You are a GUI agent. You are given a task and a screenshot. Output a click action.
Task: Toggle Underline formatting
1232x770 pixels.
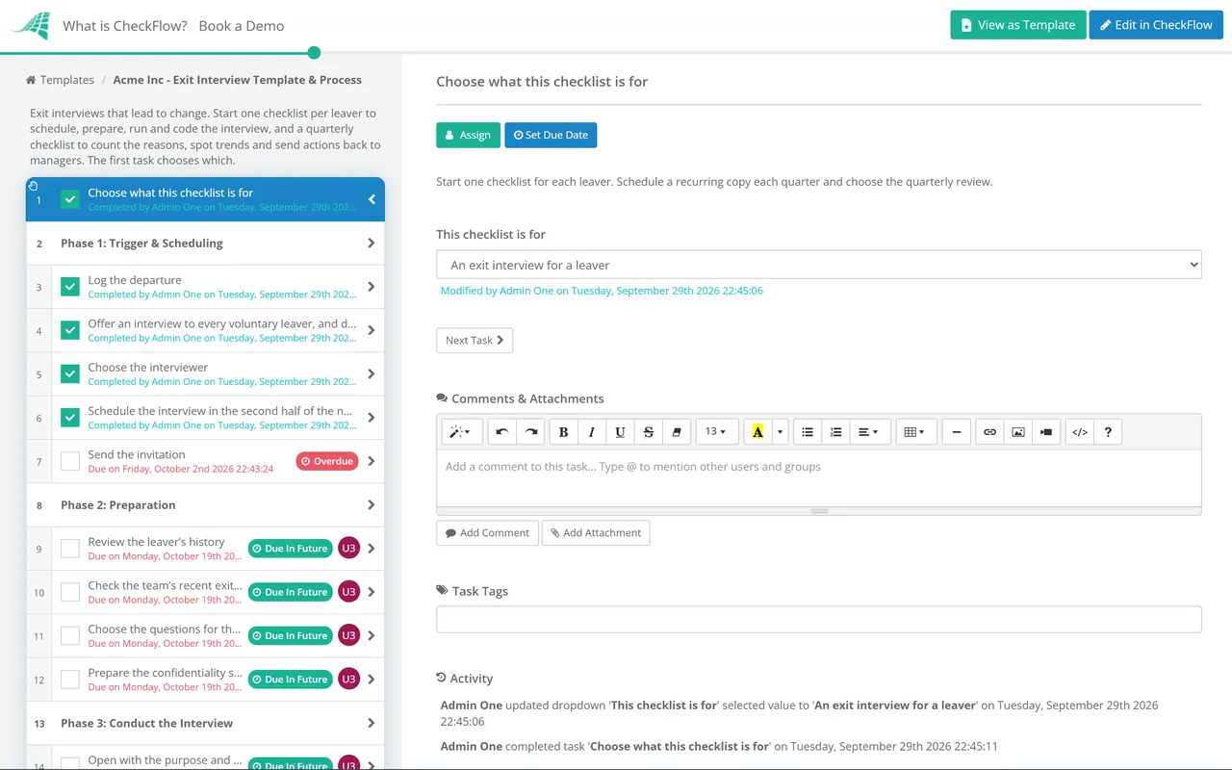620,432
